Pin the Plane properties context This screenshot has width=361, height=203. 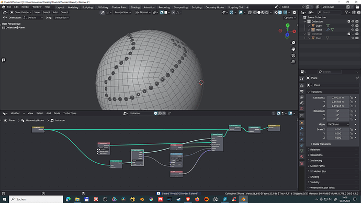click(x=357, y=78)
